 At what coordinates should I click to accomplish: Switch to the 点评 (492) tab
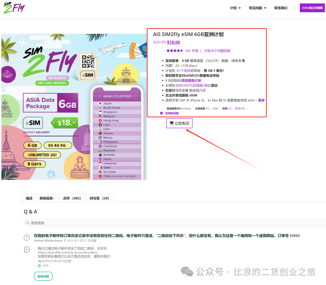click(72, 198)
